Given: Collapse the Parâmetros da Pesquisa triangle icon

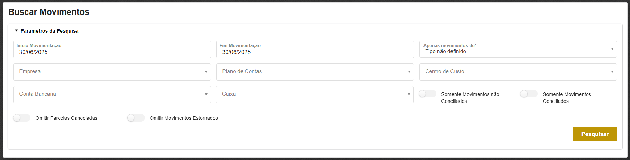Looking at the screenshot, I should pos(16,31).
